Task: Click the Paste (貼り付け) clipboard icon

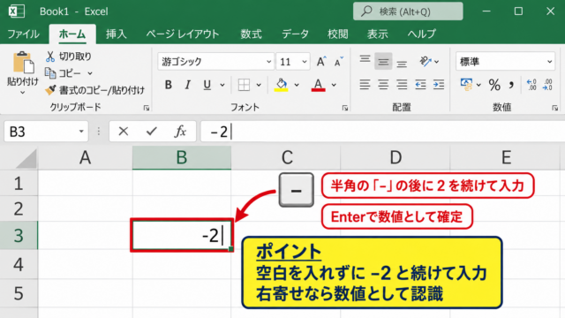Action: tap(24, 63)
